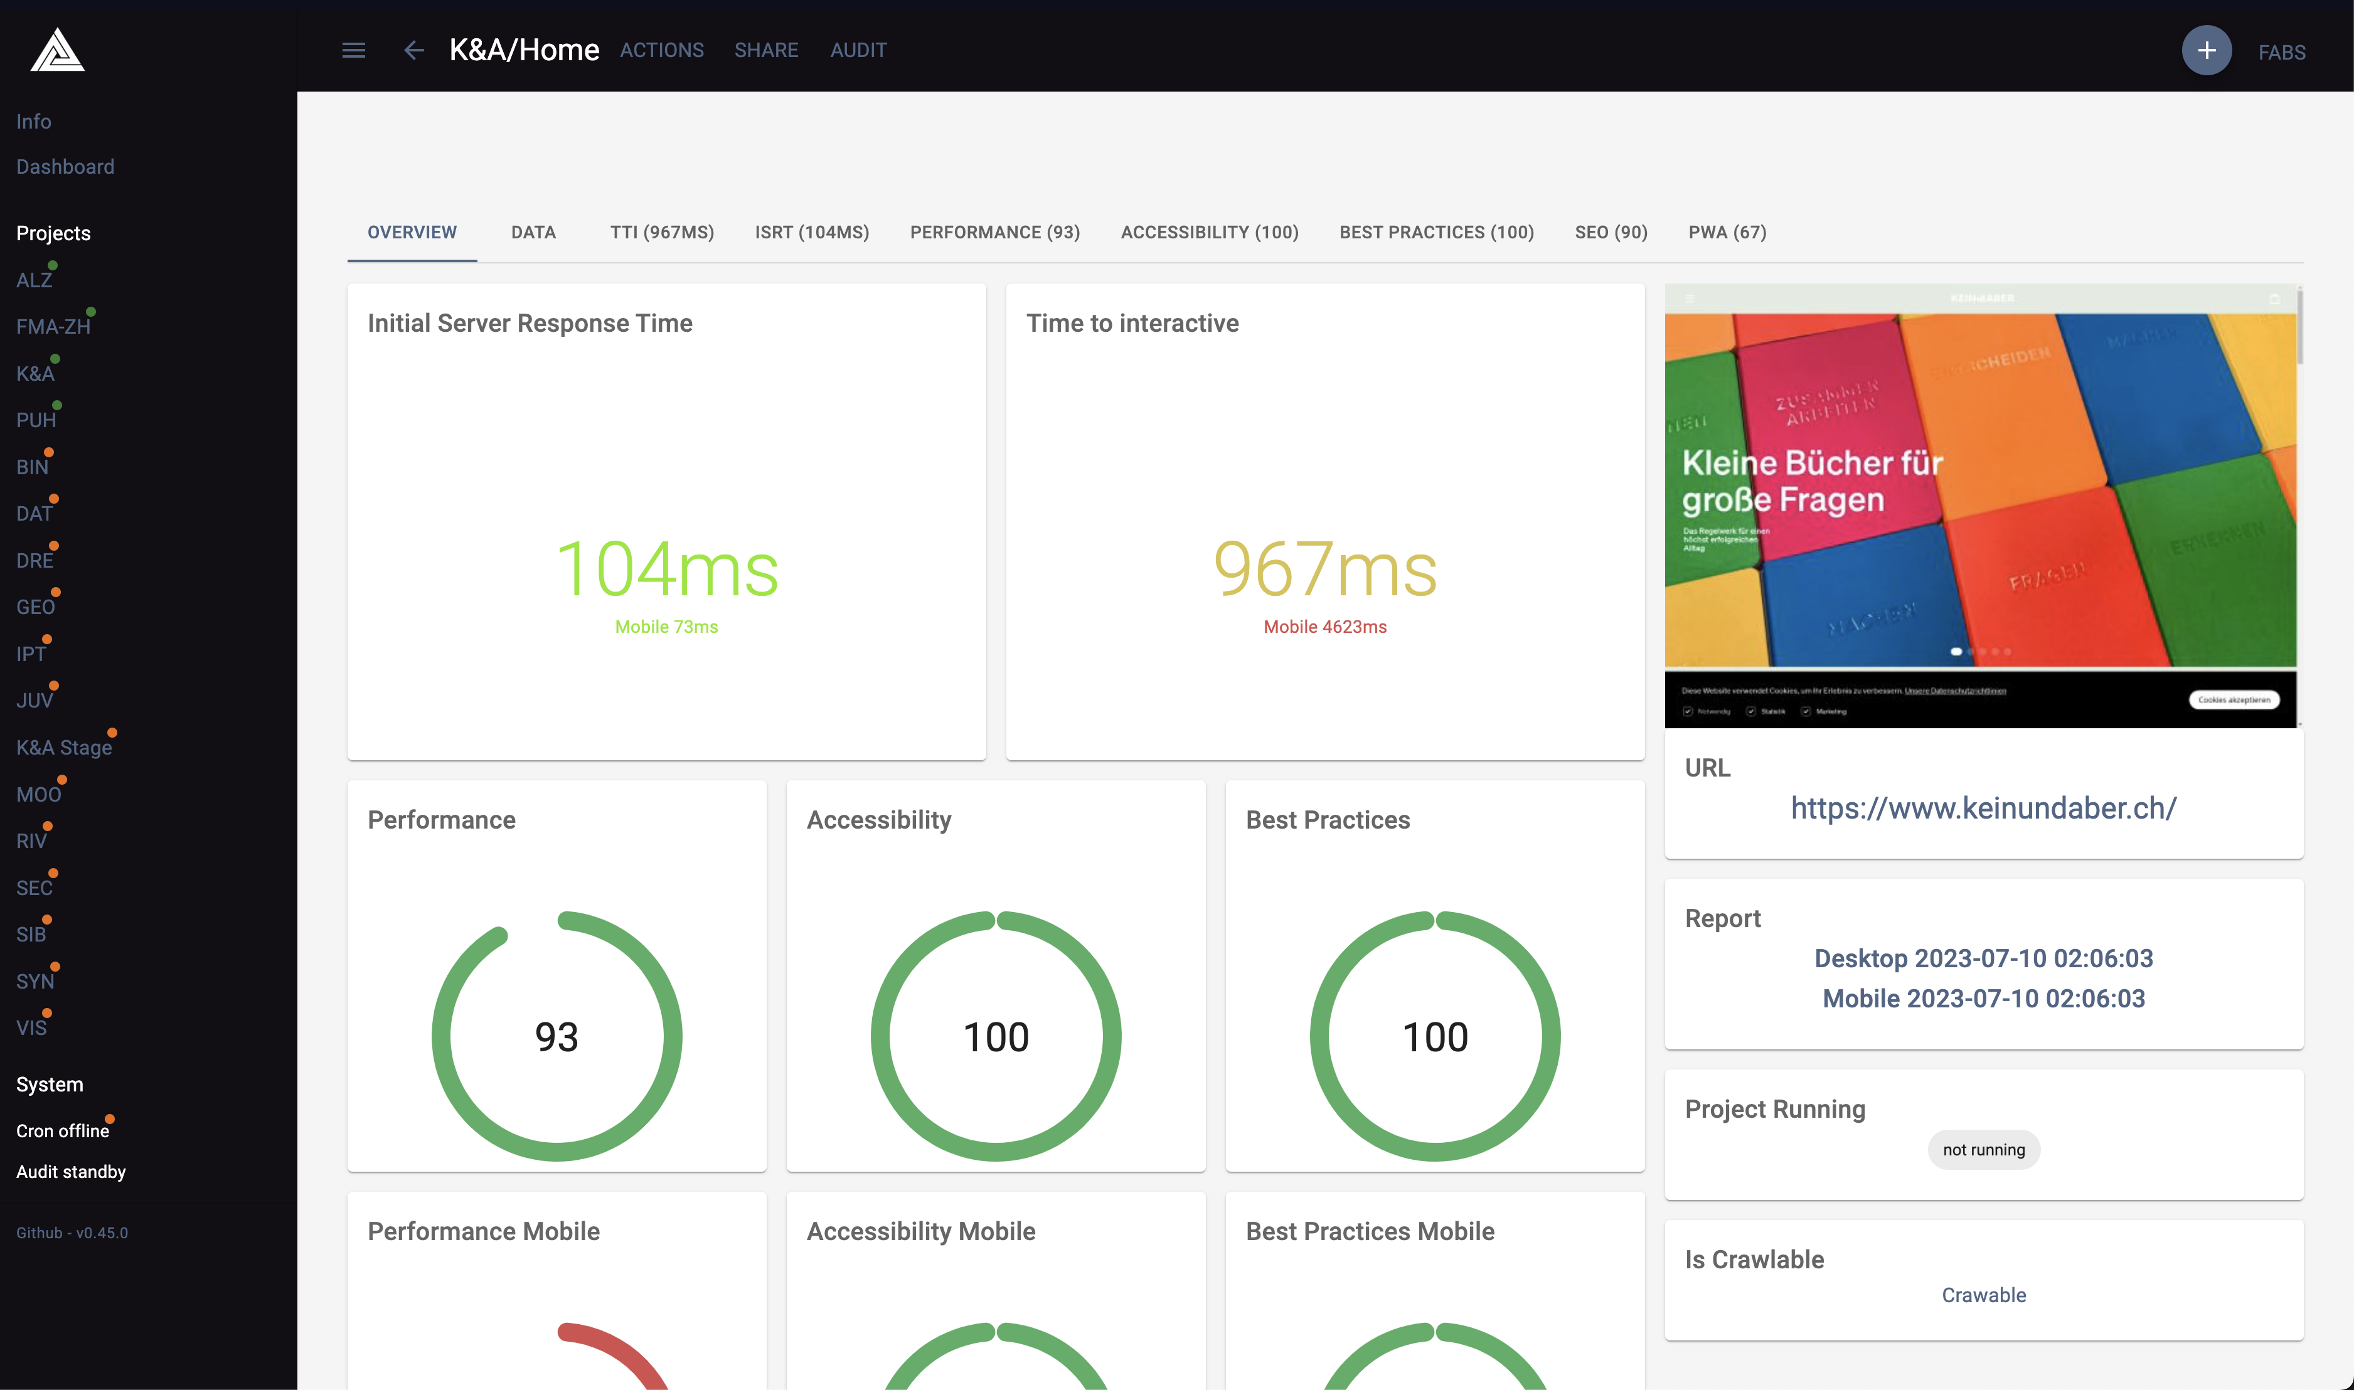This screenshot has width=2354, height=1390.
Task: Switch to the DATA tab
Action: point(533,231)
